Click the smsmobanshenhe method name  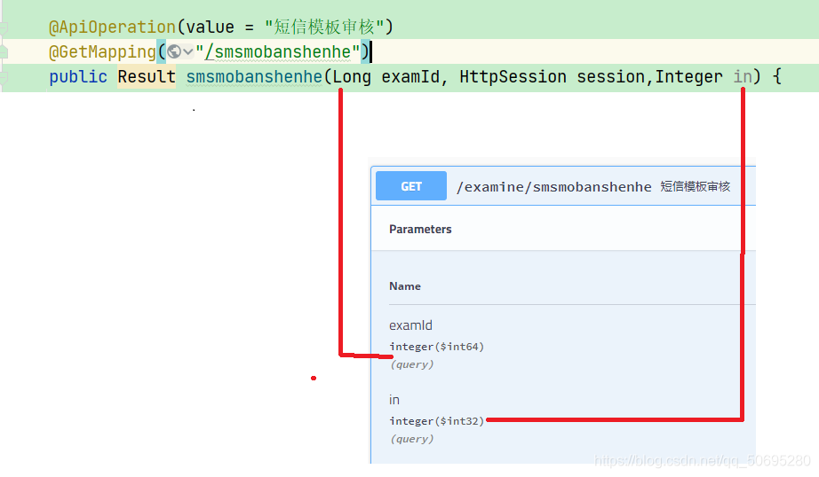click(x=254, y=76)
